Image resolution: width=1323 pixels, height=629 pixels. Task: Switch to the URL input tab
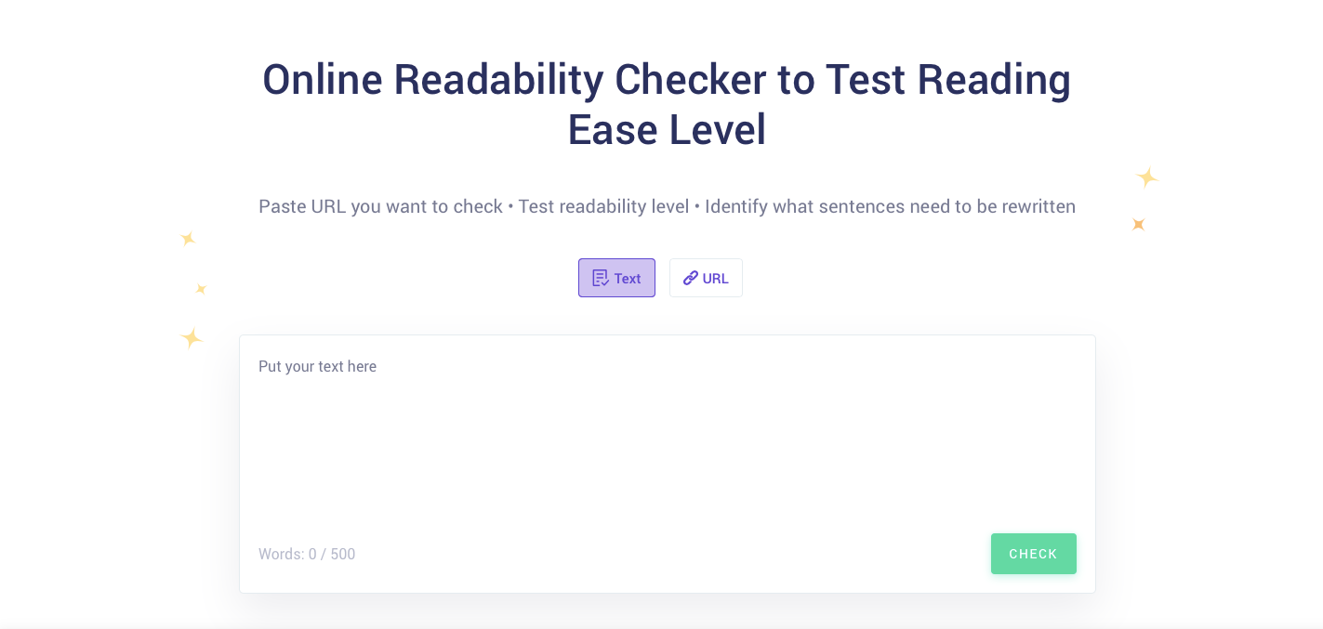[x=706, y=278]
